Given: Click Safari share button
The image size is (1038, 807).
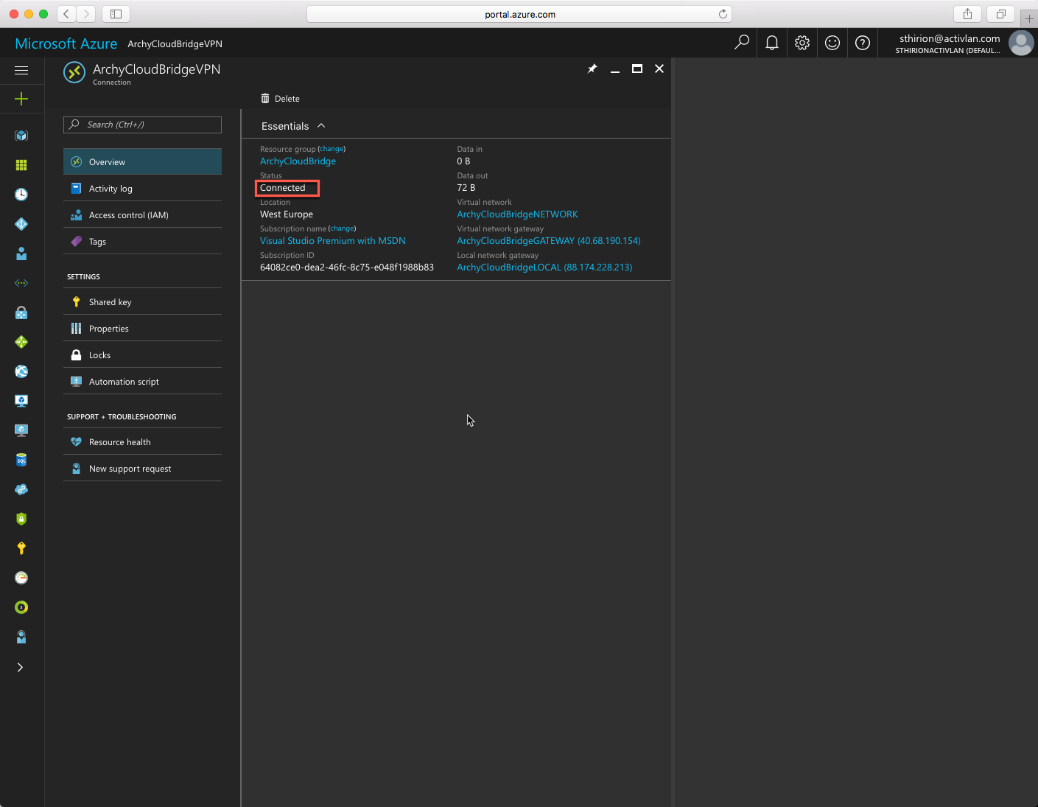Looking at the screenshot, I should click(x=967, y=13).
